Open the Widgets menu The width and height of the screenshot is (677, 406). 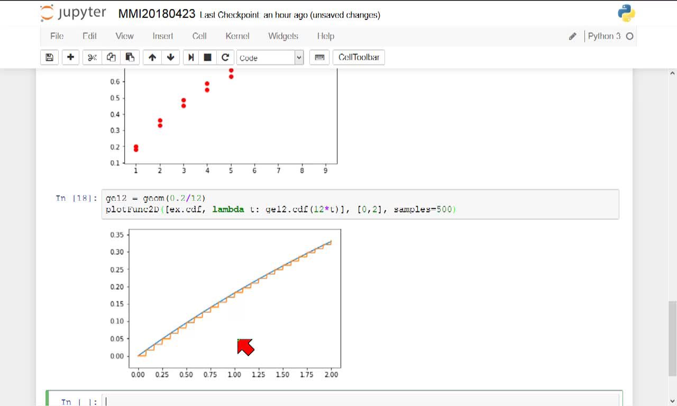[x=283, y=36]
